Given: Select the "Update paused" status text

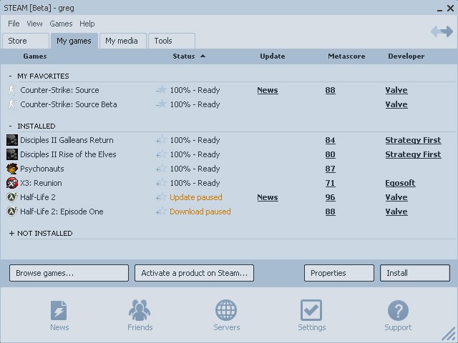Looking at the screenshot, I should click(x=196, y=197).
